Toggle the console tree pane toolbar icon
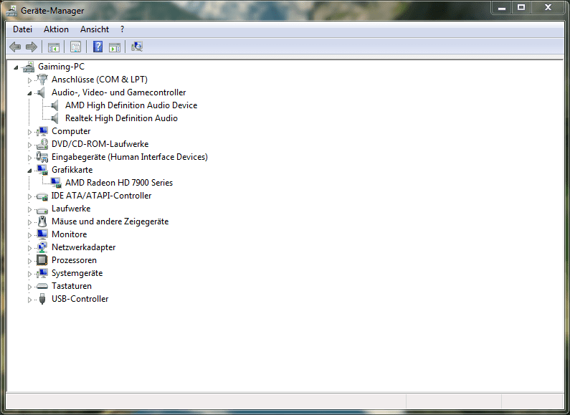 tap(54, 47)
